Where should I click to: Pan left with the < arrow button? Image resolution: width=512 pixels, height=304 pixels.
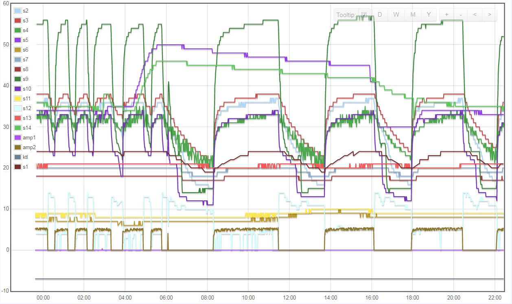[x=475, y=15]
